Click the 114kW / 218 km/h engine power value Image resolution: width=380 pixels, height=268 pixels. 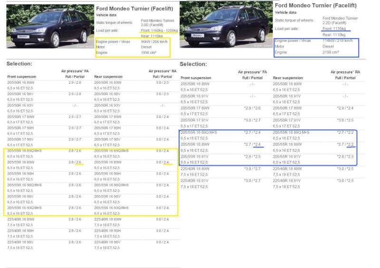coord(337,40)
